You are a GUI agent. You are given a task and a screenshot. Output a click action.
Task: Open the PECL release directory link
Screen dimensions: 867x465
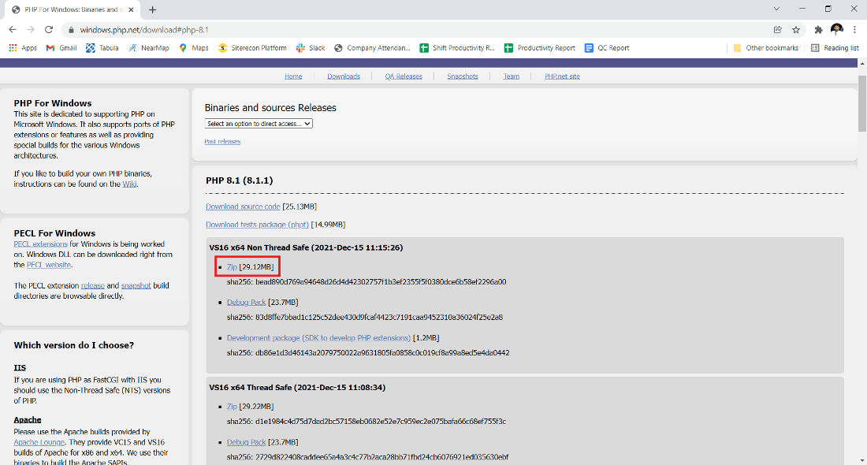pyautogui.click(x=93, y=286)
